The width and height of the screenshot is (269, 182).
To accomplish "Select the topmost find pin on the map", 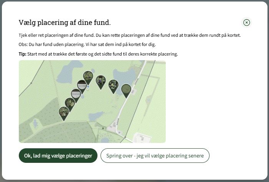I will click(x=88, y=76).
